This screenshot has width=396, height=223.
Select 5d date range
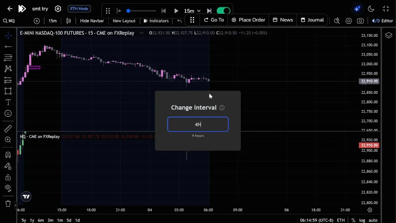[69, 220]
